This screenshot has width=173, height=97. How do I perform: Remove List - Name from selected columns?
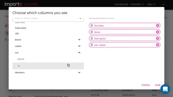coord(157,45)
